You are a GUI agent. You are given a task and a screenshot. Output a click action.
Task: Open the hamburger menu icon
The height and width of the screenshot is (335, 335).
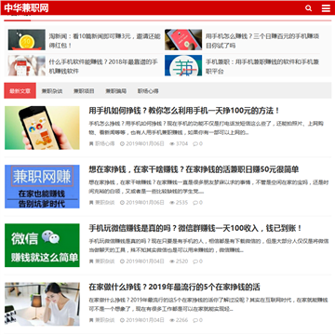click(x=326, y=8)
